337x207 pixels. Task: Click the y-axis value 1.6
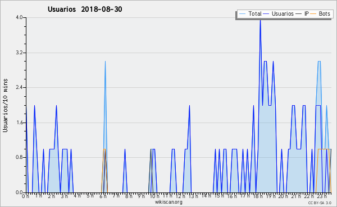pos(19,123)
